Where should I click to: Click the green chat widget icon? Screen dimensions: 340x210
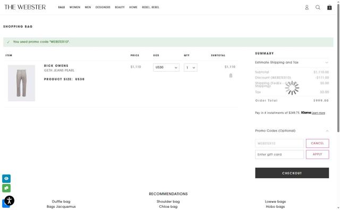(x=6, y=188)
